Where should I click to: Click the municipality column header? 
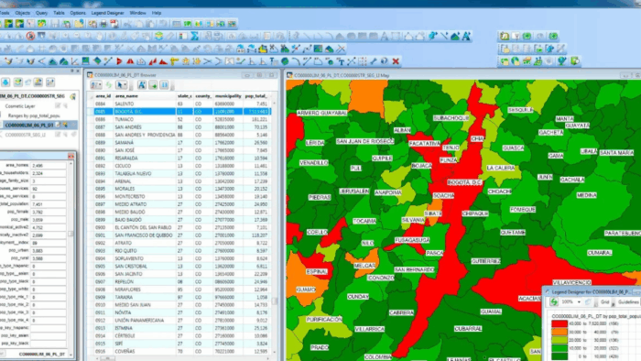(x=228, y=96)
